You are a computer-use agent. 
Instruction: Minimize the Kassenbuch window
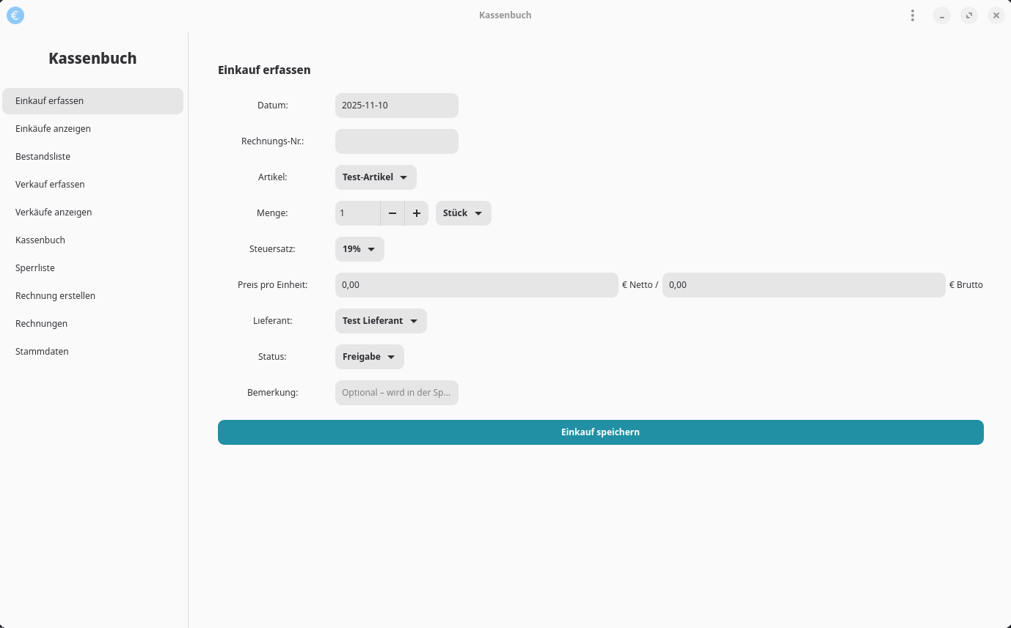pyautogui.click(x=942, y=15)
